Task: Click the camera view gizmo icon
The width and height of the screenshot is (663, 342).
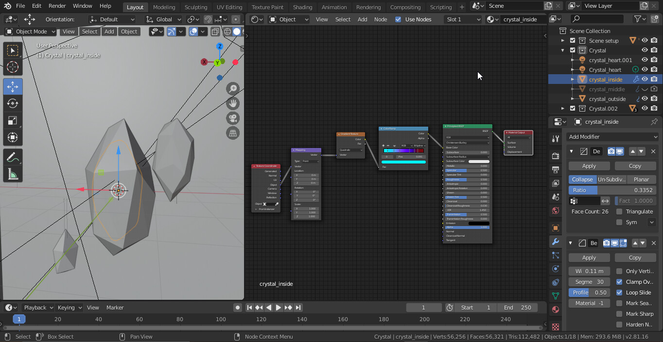Action: click(x=233, y=118)
